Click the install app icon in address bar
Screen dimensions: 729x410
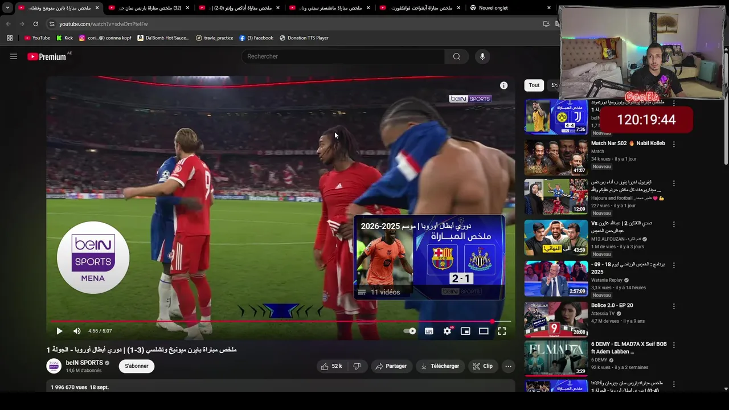(546, 24)
